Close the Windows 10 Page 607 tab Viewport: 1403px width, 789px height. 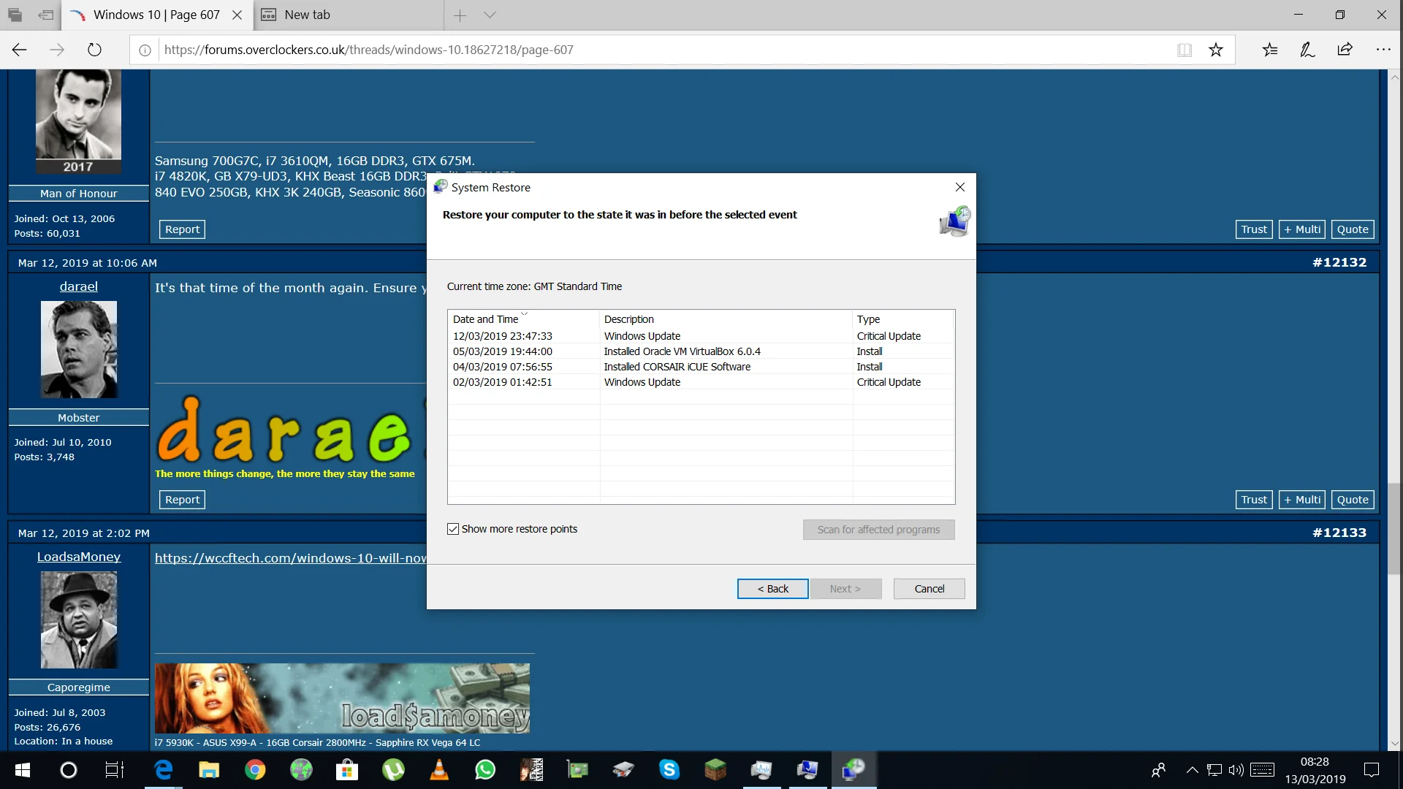[x=237, y=15]
